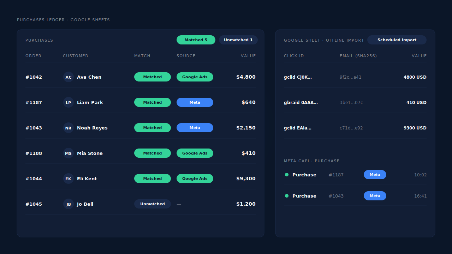Click the Matched badge for order #1043
This screenshot has height=254, width=452.
pos(153,128)
